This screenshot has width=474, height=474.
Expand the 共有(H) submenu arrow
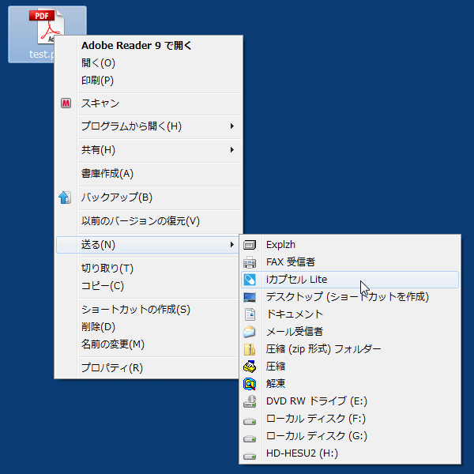click(231, 149)
